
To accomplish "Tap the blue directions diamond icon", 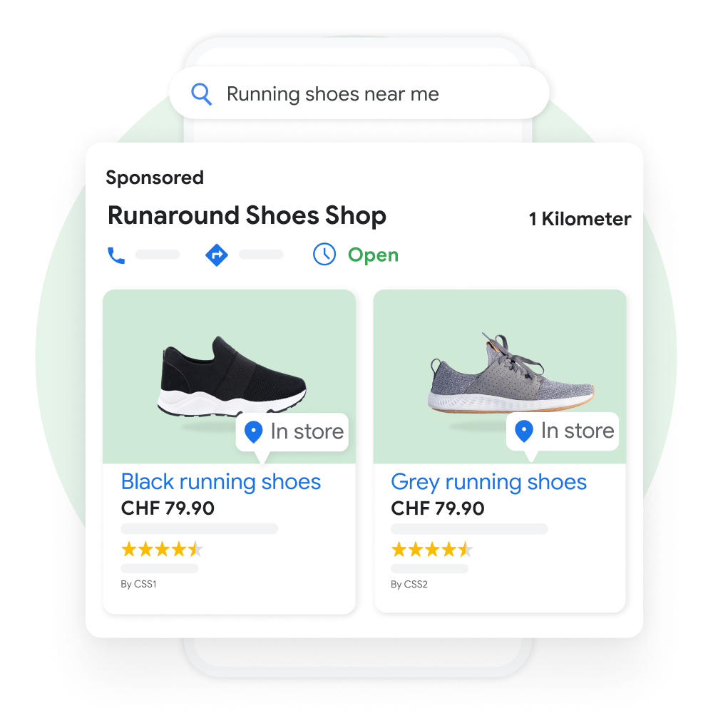I will pos(217,255).
